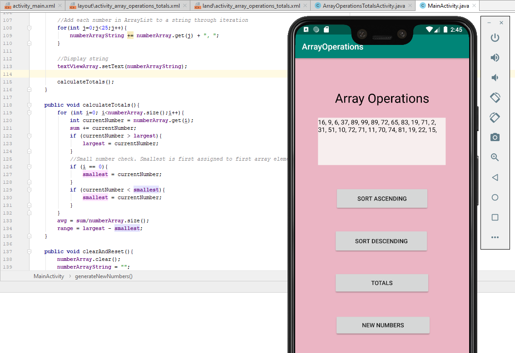Close the emulator toolbar with the X
This screenshot has height=353, width=515.
click(501, 23)
